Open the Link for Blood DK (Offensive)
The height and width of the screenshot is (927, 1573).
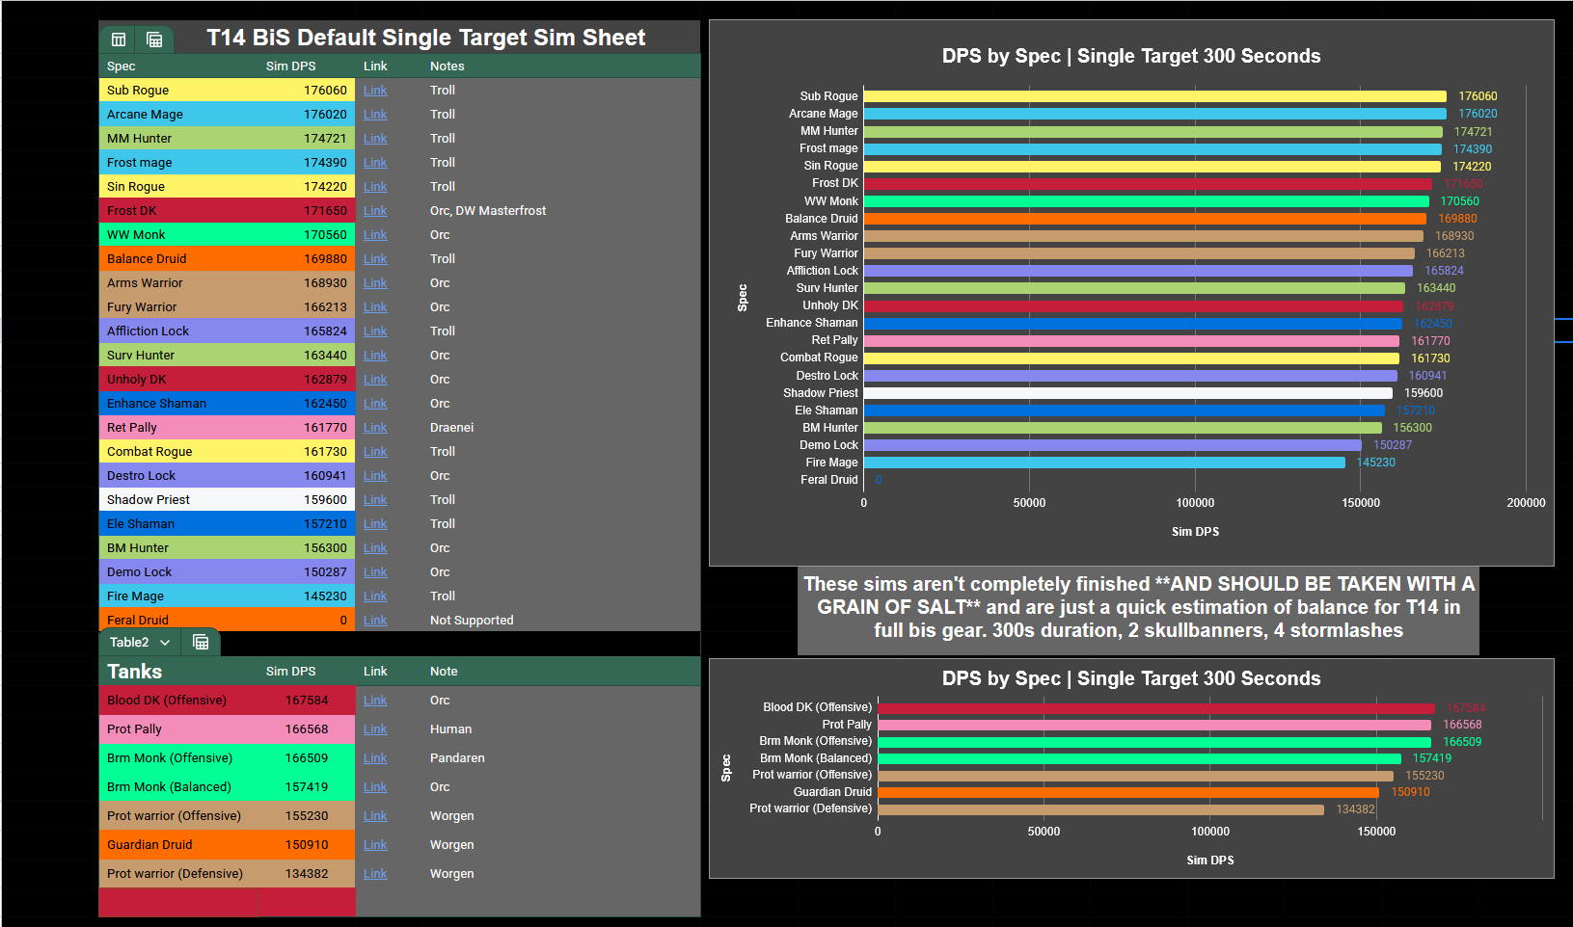click(x=375, y=701)
